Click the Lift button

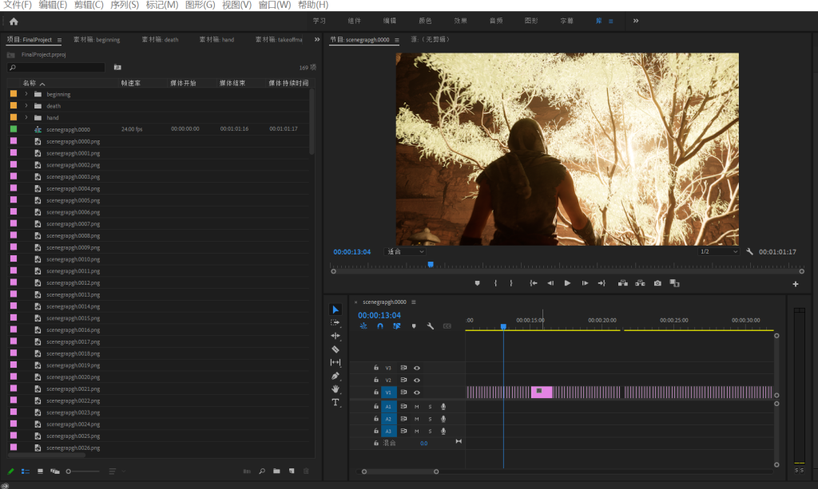(x=623, y=283)
